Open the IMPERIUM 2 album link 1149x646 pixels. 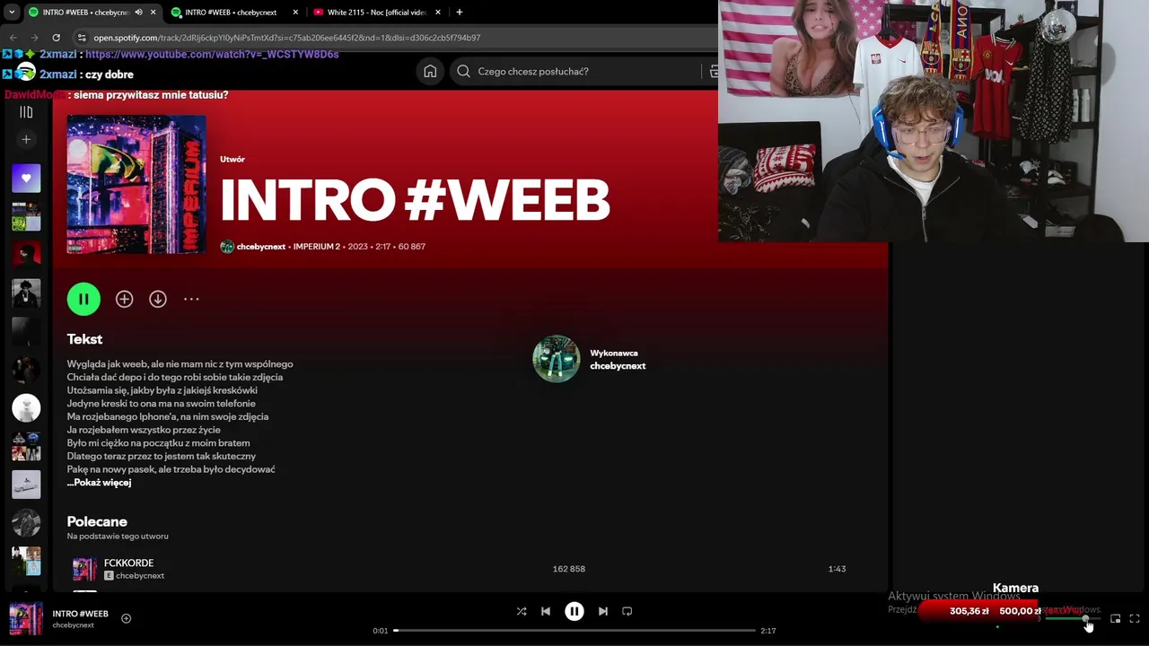click(317, 247)
